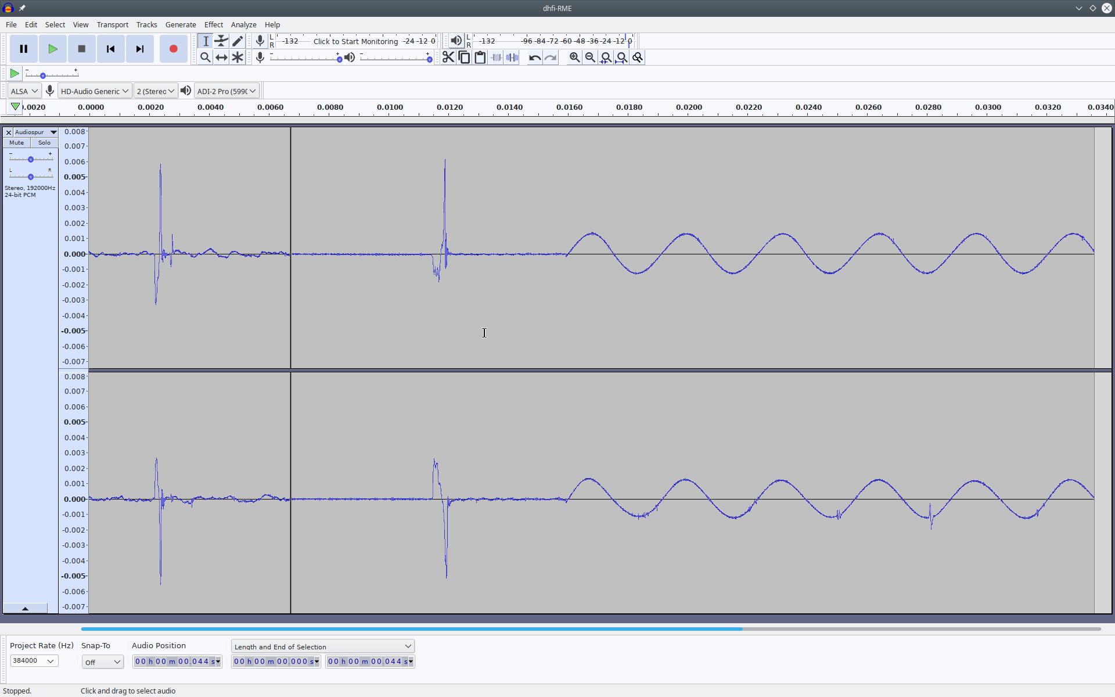The height and width of the screenshot is (697, 1115).
Task: Click the Play-at-speed green arrow
Action: [x=15, y=73]
